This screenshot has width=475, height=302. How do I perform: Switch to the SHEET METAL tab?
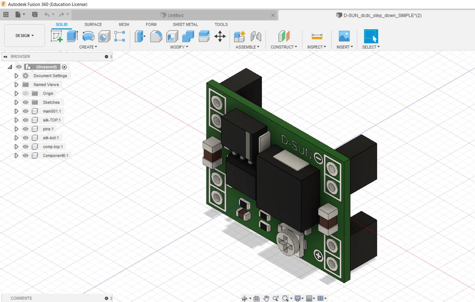[185, 25]
